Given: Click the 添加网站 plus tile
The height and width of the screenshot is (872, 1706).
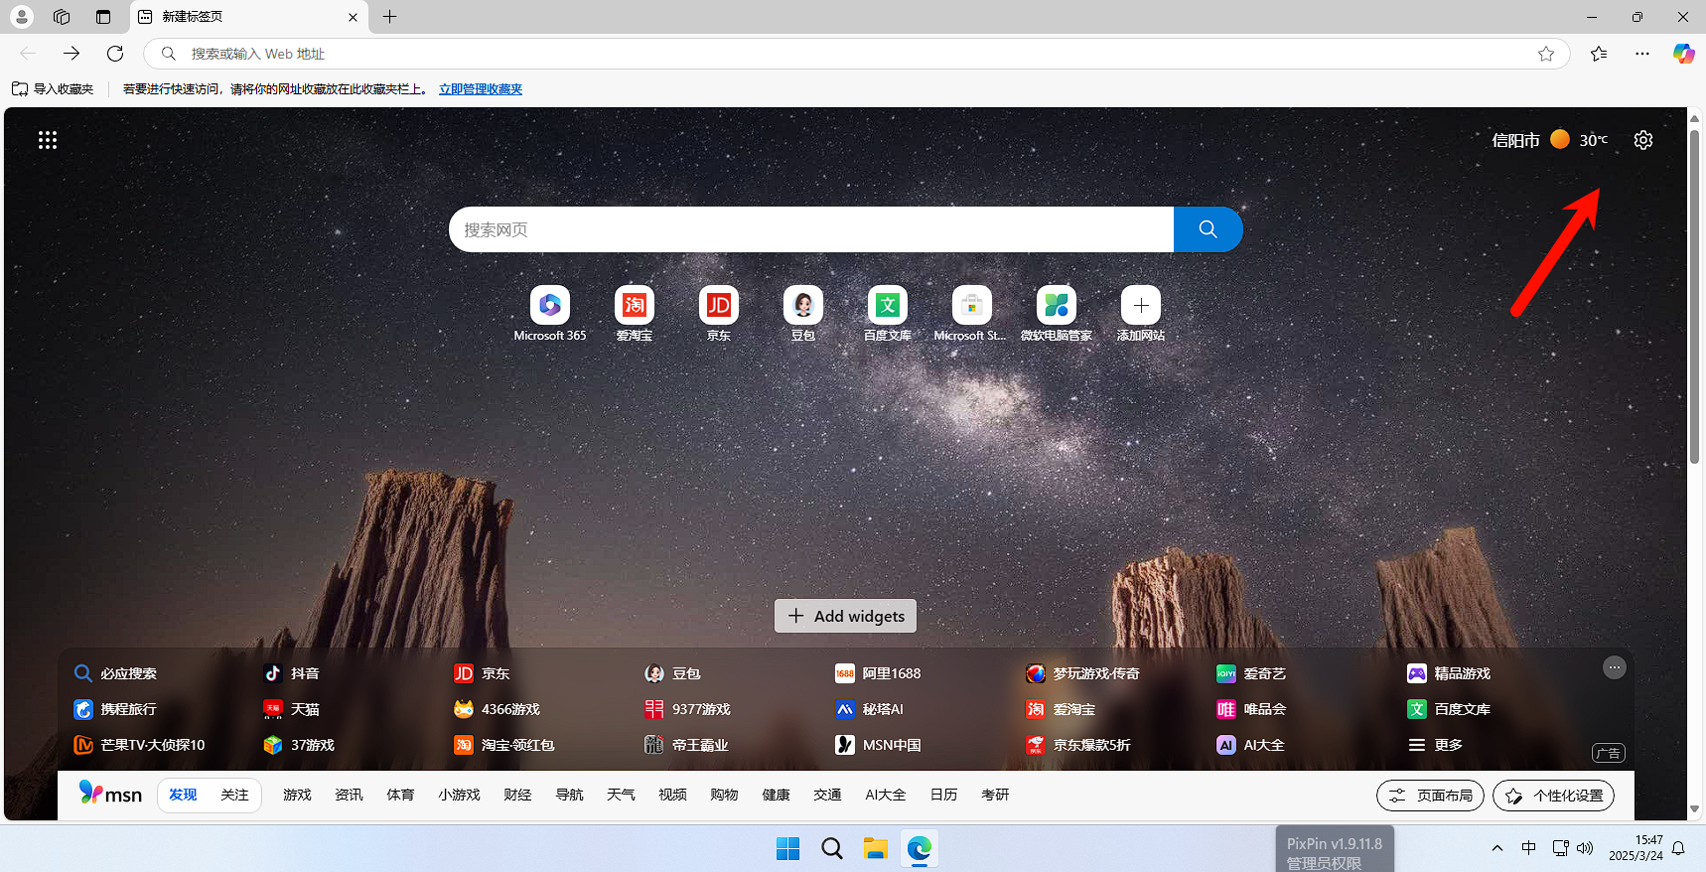Looking at the screenshot, I should [x=1141, y=314].
